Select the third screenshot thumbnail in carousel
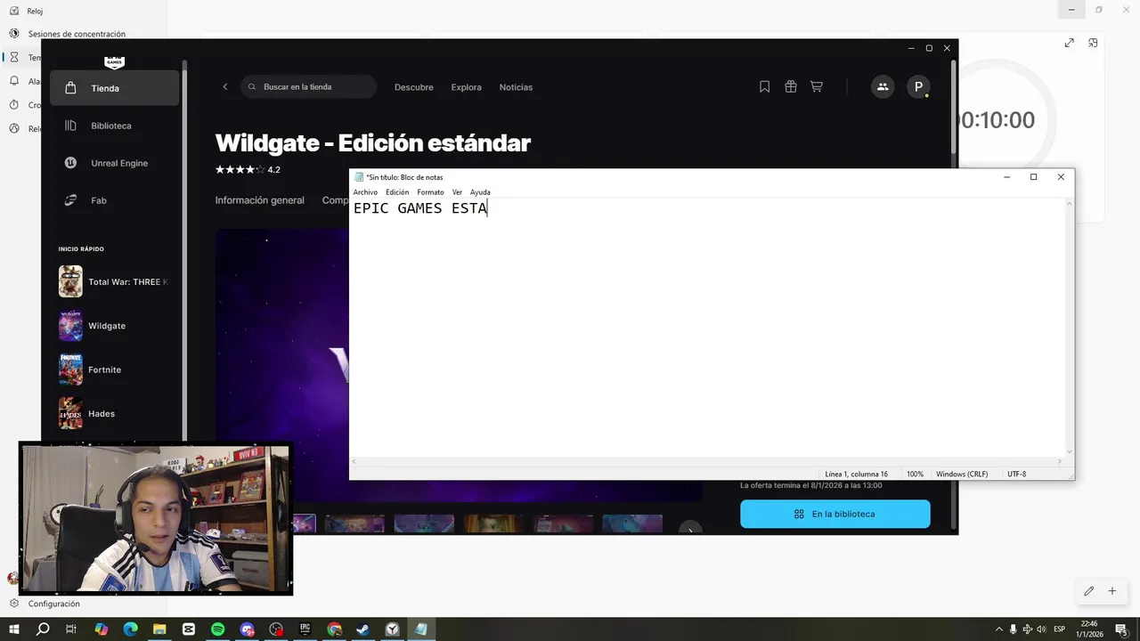 [x=424, y=523]
